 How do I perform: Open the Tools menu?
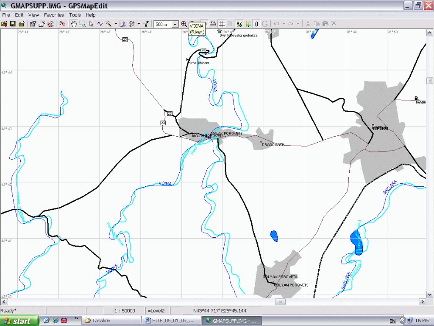click(75, 15)
